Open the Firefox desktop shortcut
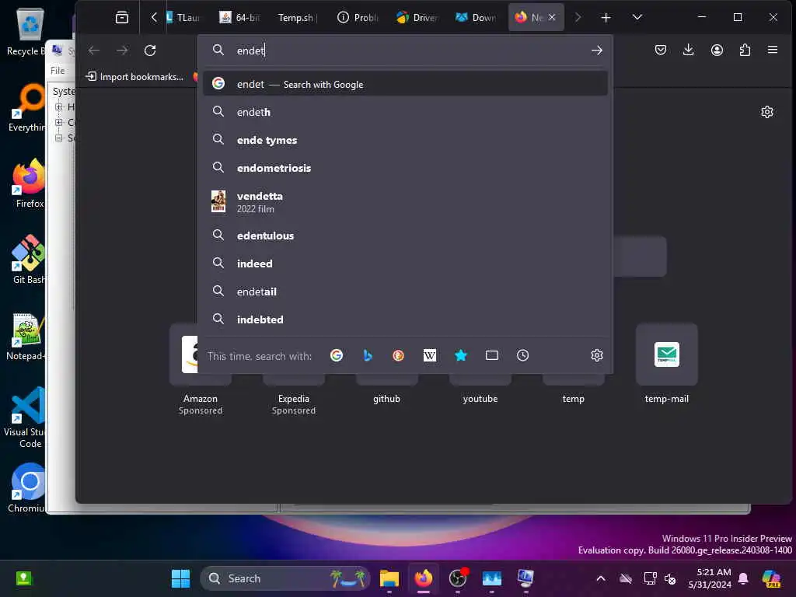Screen dimensions: 796x597 coord(29,183)
